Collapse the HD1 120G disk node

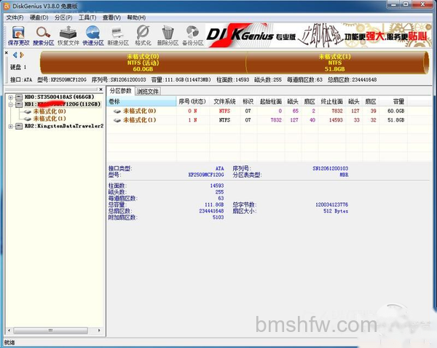tap(11, 105)
